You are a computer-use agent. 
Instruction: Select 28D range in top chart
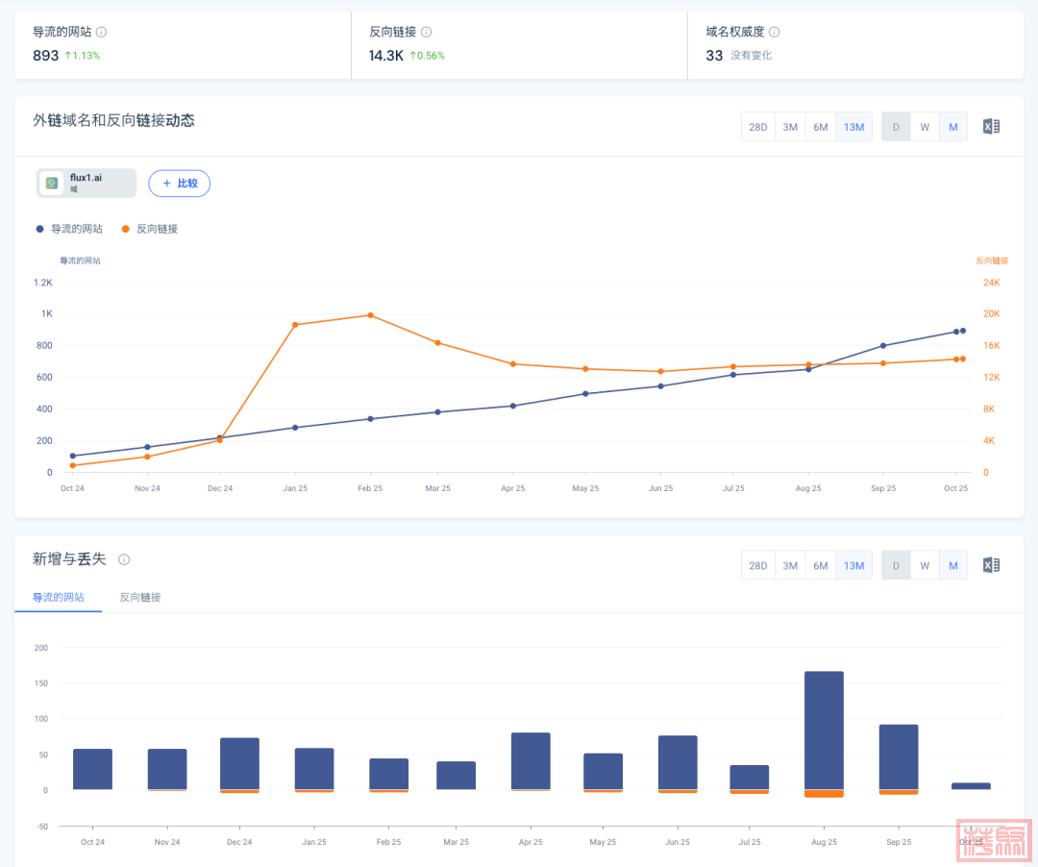tap(758, 127)
